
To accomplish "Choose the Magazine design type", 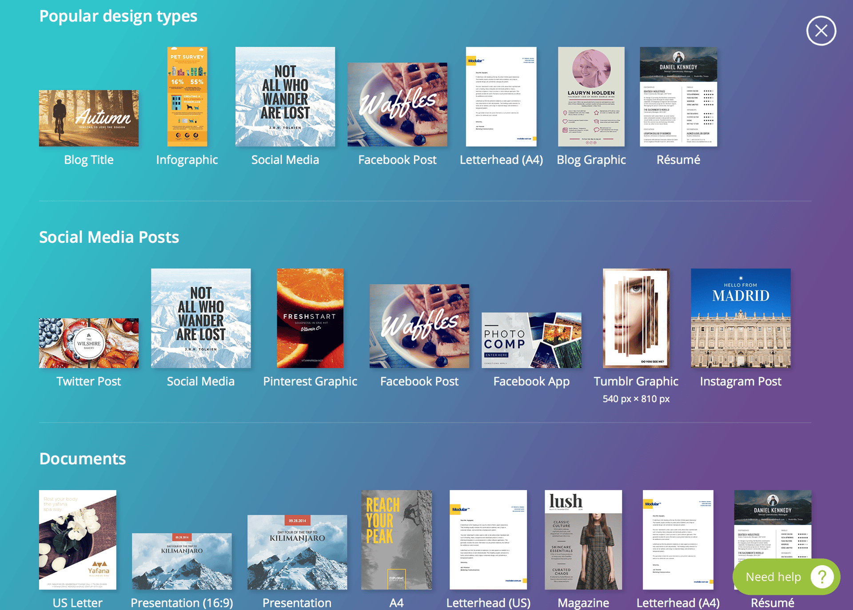I will click(583, 540).
